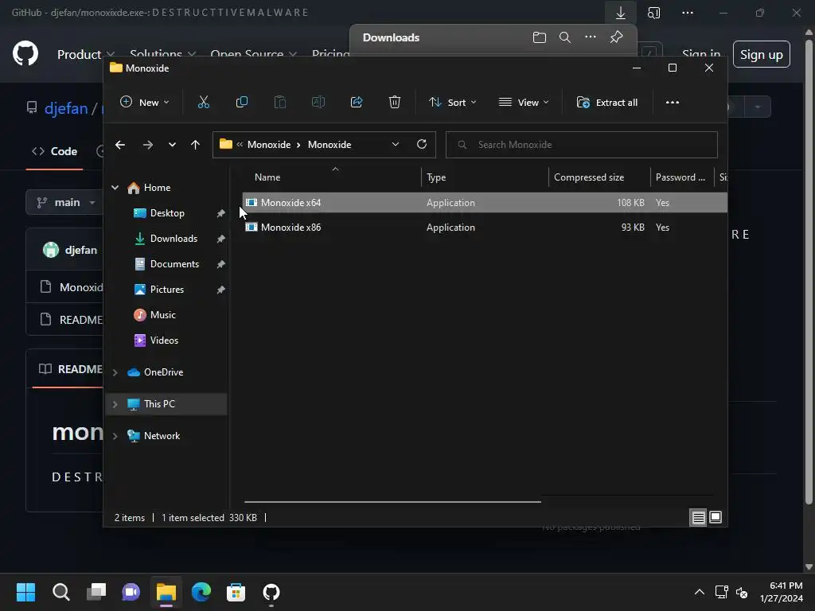
Task: Click the horizontal scrollbar in file list
Action: [392, 502]
